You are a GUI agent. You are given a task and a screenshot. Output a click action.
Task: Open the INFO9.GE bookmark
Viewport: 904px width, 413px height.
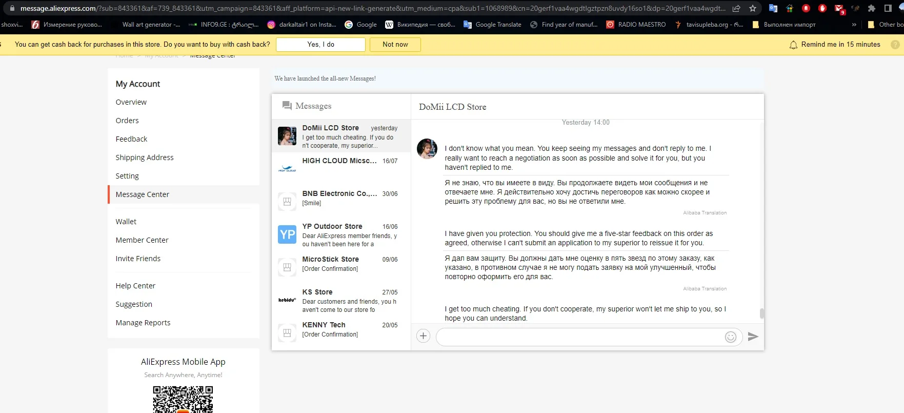tap(224, 25)
